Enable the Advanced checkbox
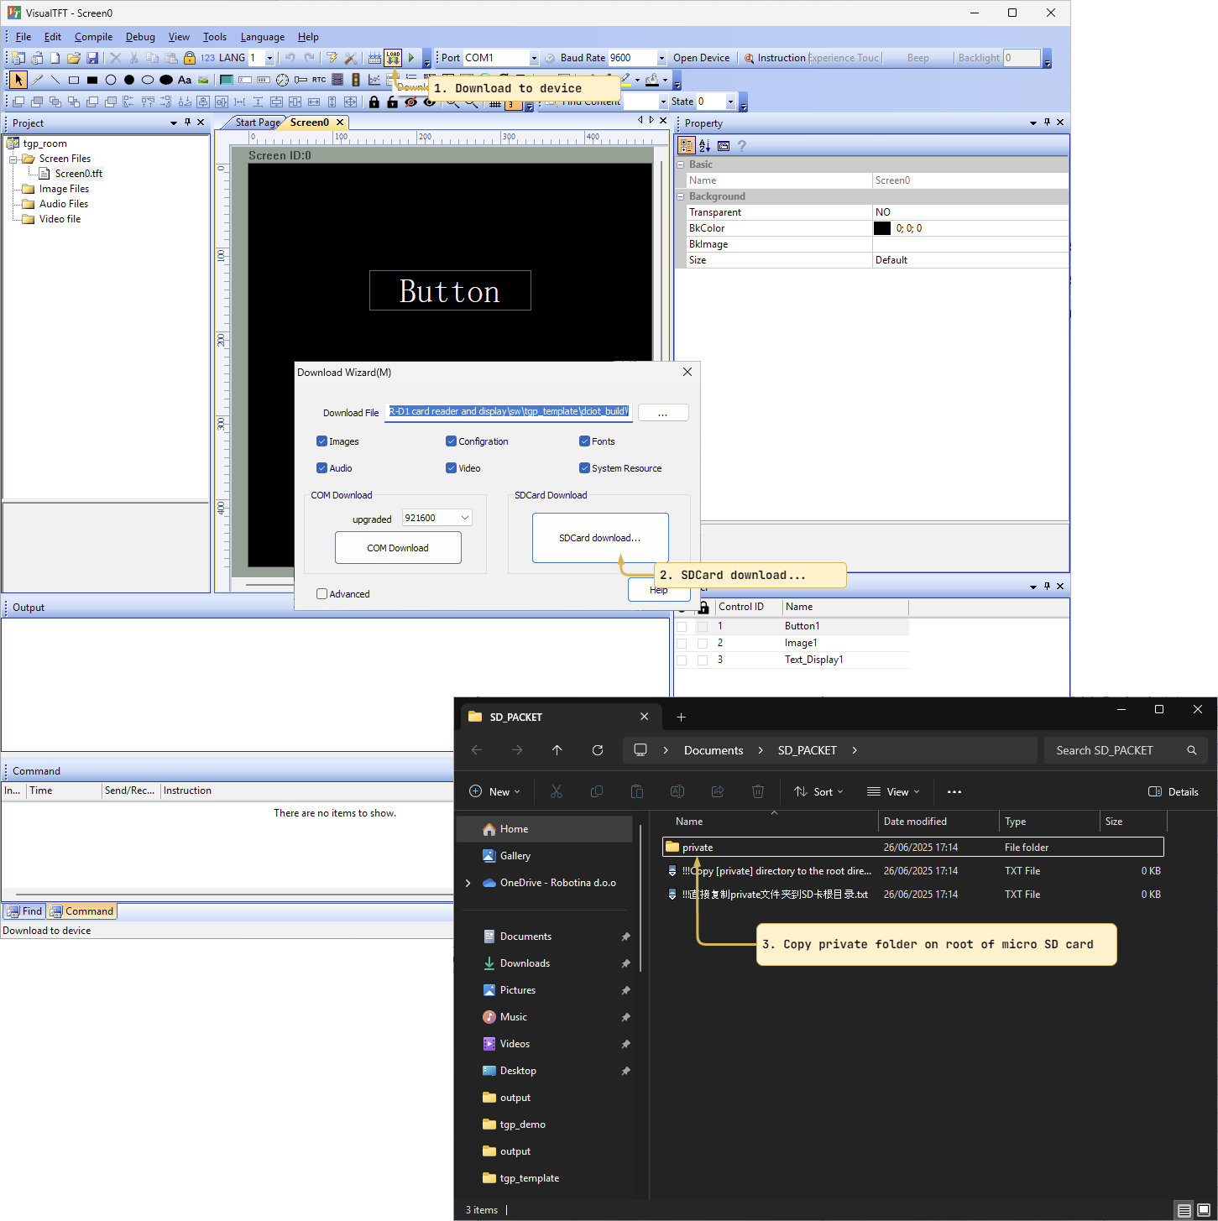This screenshot has width=1218, height=1221. [x=321, y=594]
